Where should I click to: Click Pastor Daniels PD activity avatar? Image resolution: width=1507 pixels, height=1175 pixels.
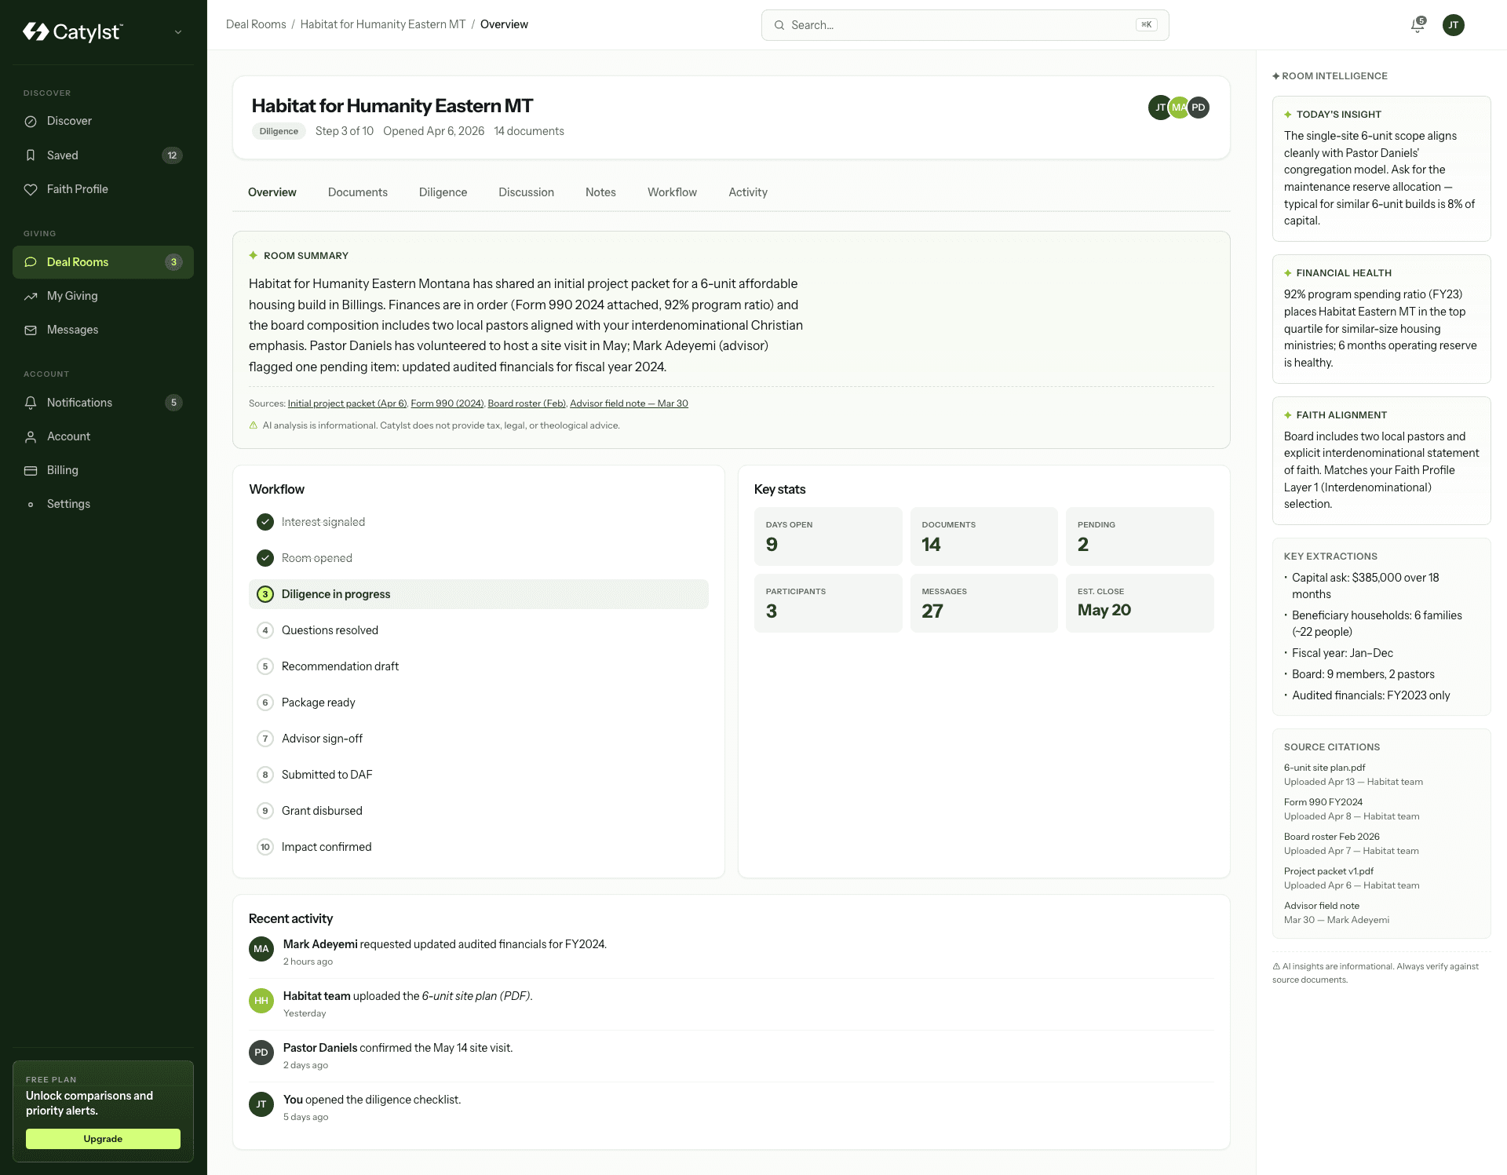coord(261,1053)
